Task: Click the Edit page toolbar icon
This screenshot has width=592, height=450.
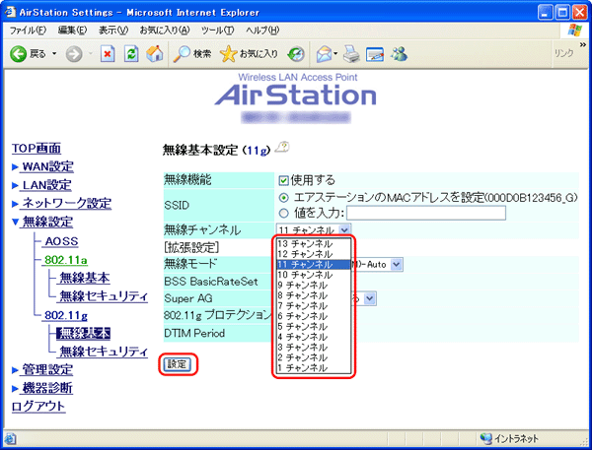Action: point(375,54)
